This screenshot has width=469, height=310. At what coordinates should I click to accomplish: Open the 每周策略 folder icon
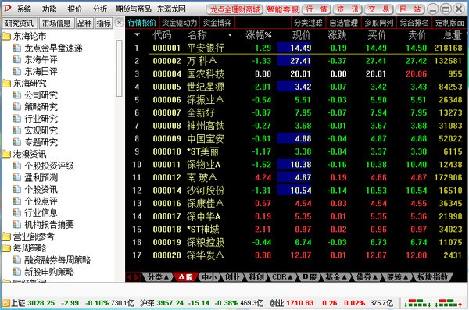tap(6, 248)
